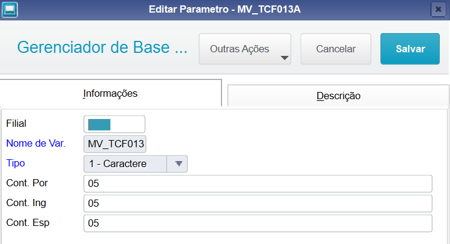Save the parameter with Salvar
The width and height of the screenshot is (450, 244).
[x=410, y=49]
